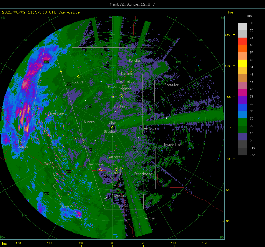The width and height of the screenshot is (265, 247).
Task: Click the Ponoka city label
Action: (134, 61)
